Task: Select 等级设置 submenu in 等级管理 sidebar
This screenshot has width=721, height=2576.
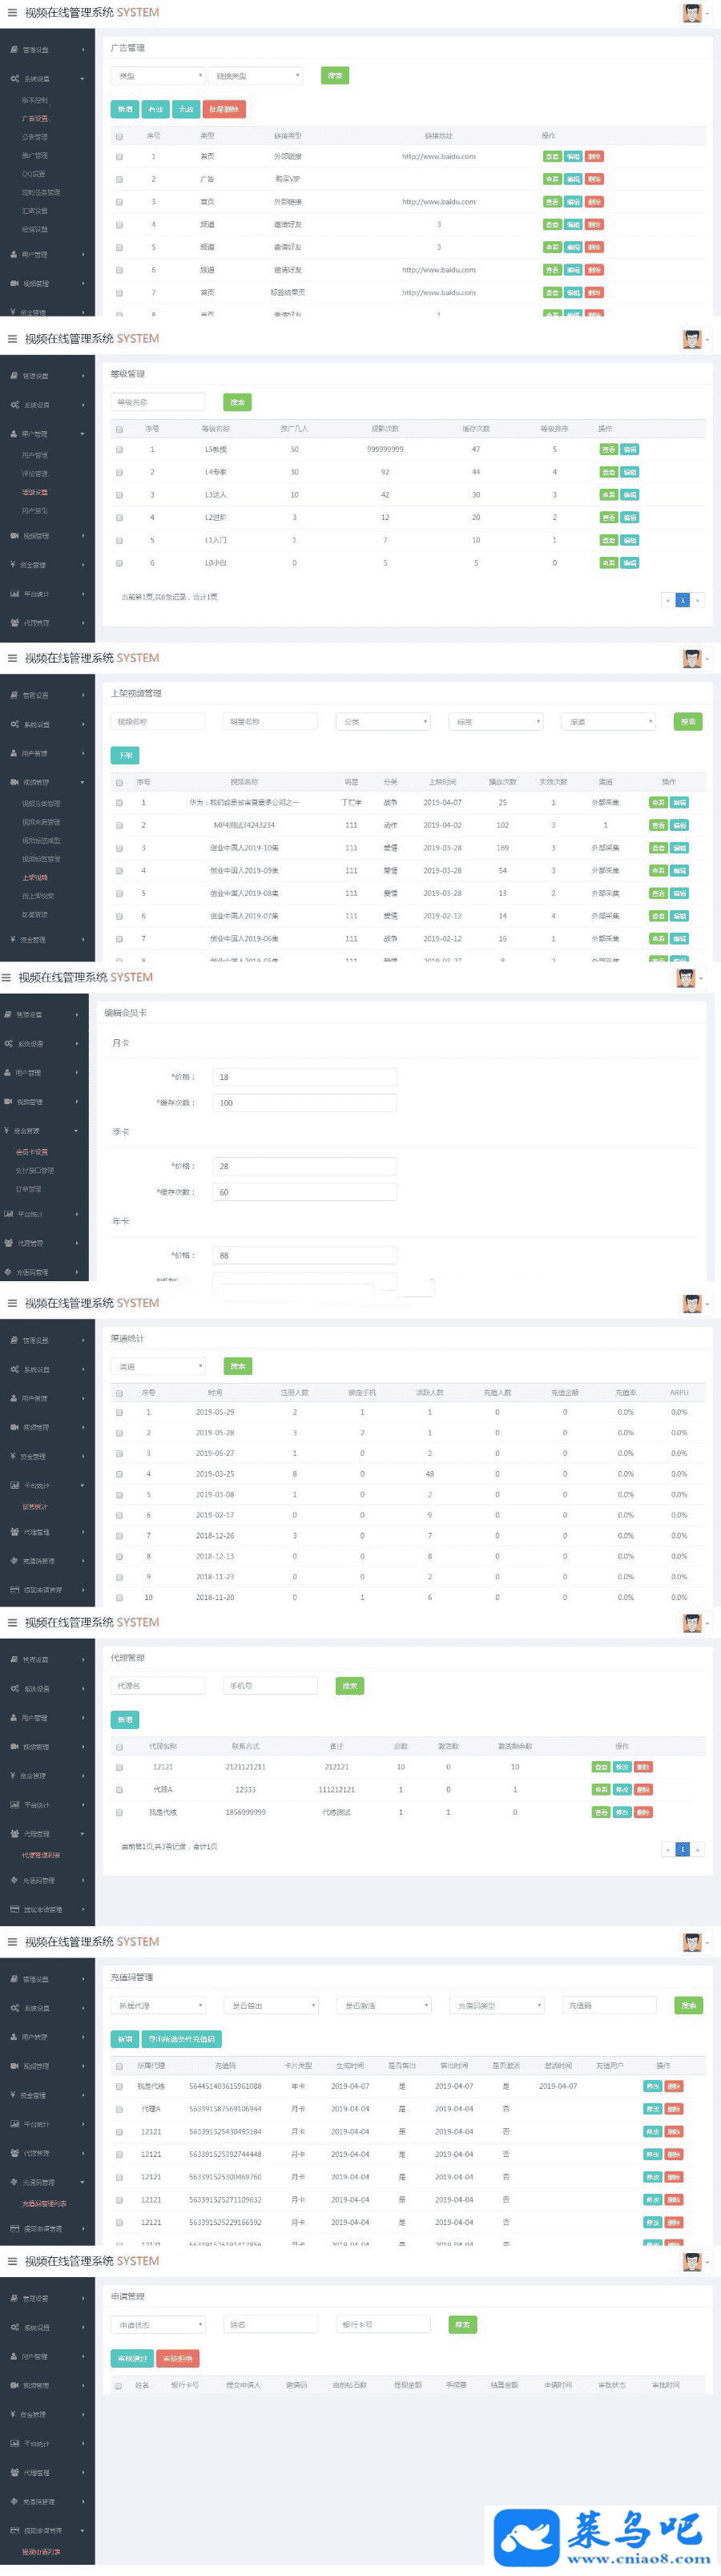Action: (x=35, y=492)
